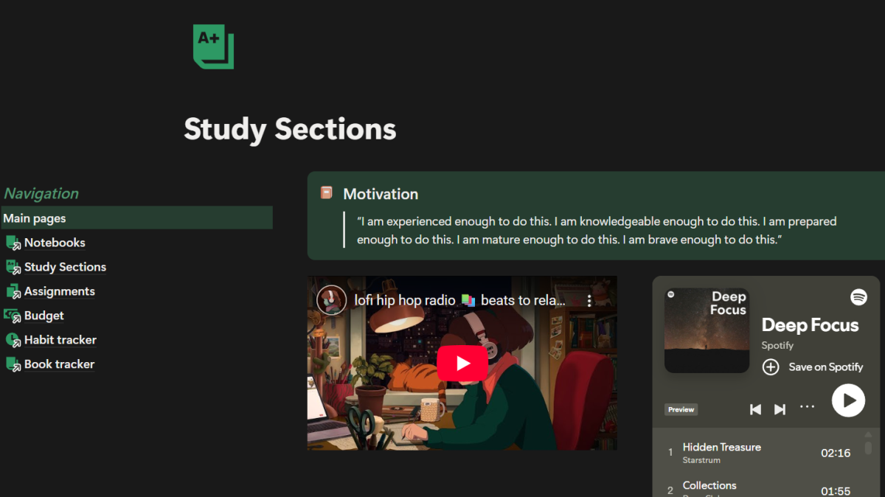Open Study Sections in navigation
This screenshot has height=497, width=885.
point(65,267)
